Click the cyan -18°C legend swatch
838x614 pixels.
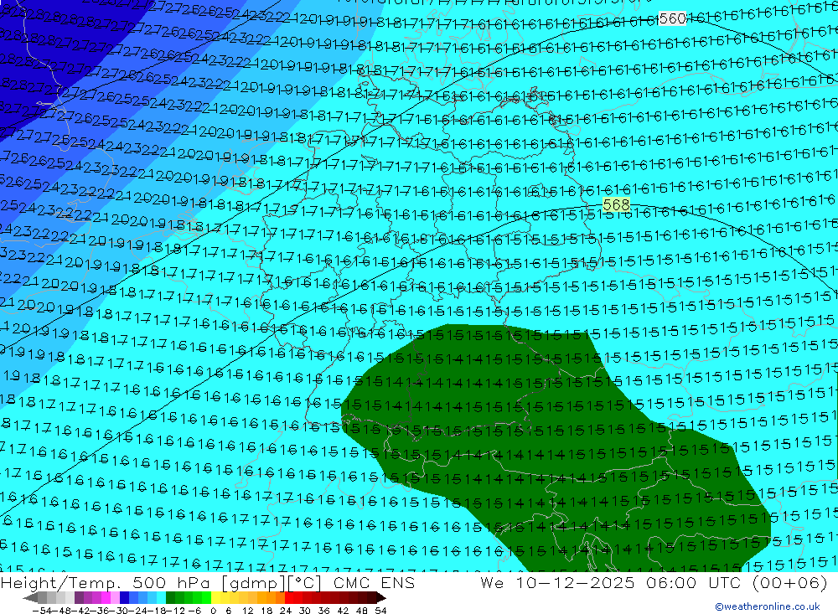point(161,597)
